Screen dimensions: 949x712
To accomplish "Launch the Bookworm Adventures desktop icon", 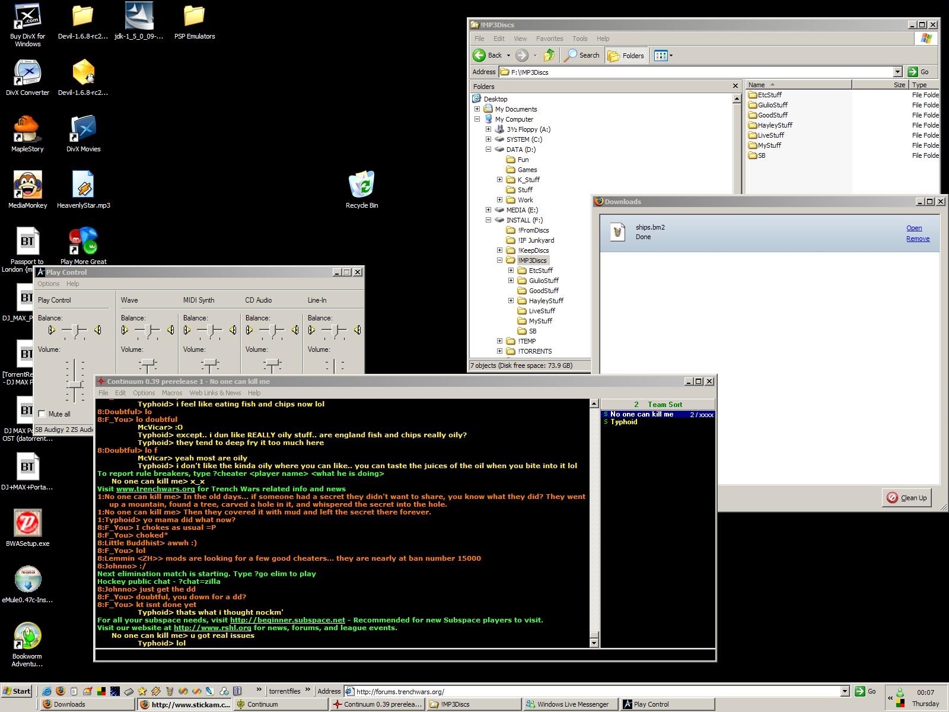I will 27,637.
